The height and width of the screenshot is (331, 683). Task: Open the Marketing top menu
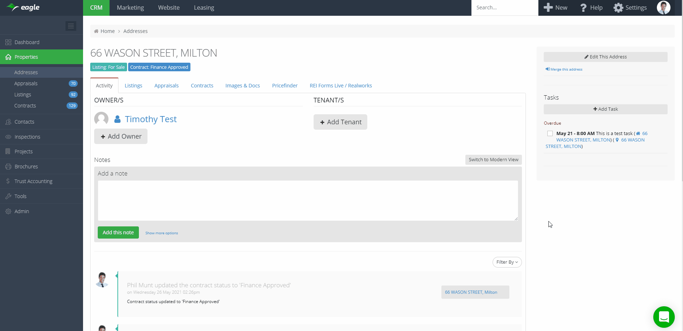coord(130,8)
